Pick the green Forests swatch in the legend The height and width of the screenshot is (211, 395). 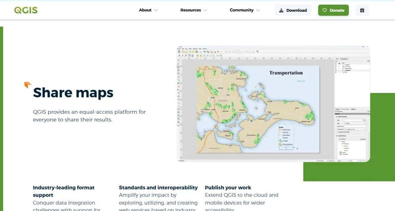coord(280,141)
